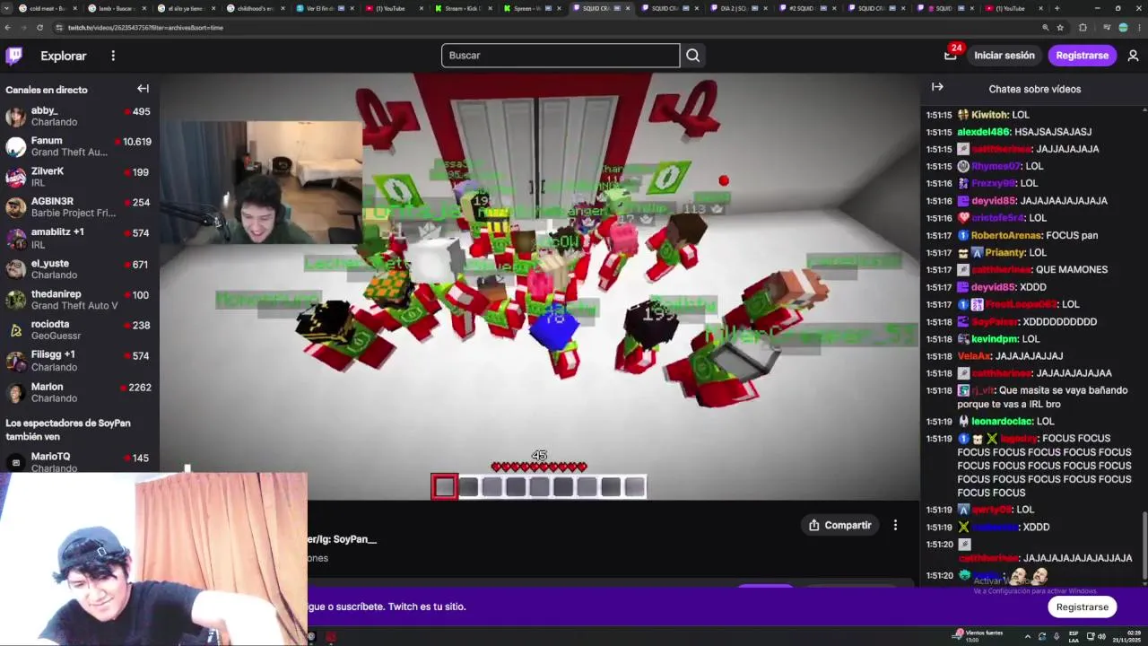
Task: Open three-dot options beside Compartir
Action: click(895, 525)
